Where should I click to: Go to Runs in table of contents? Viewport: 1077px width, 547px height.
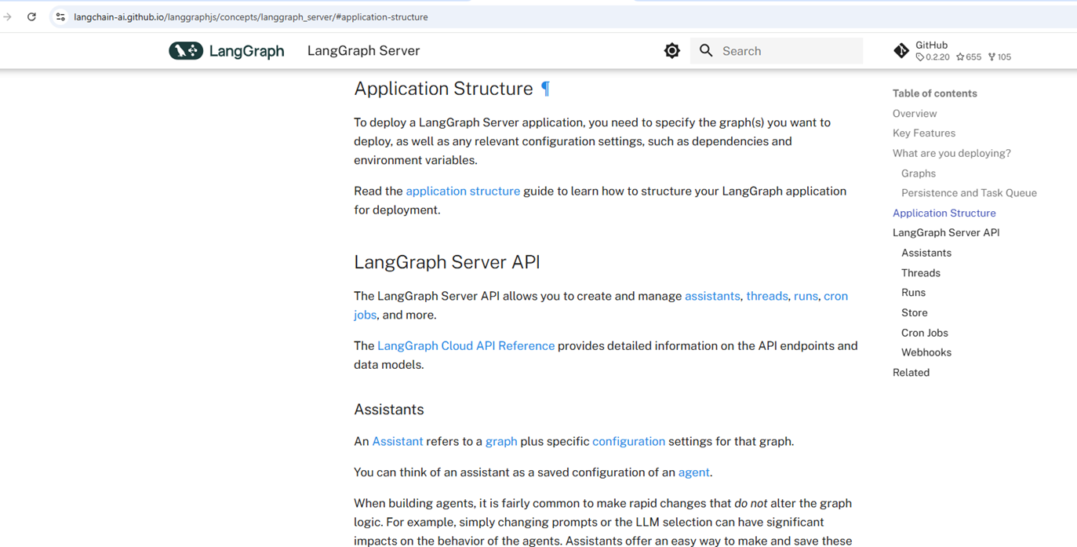point(913,293)
